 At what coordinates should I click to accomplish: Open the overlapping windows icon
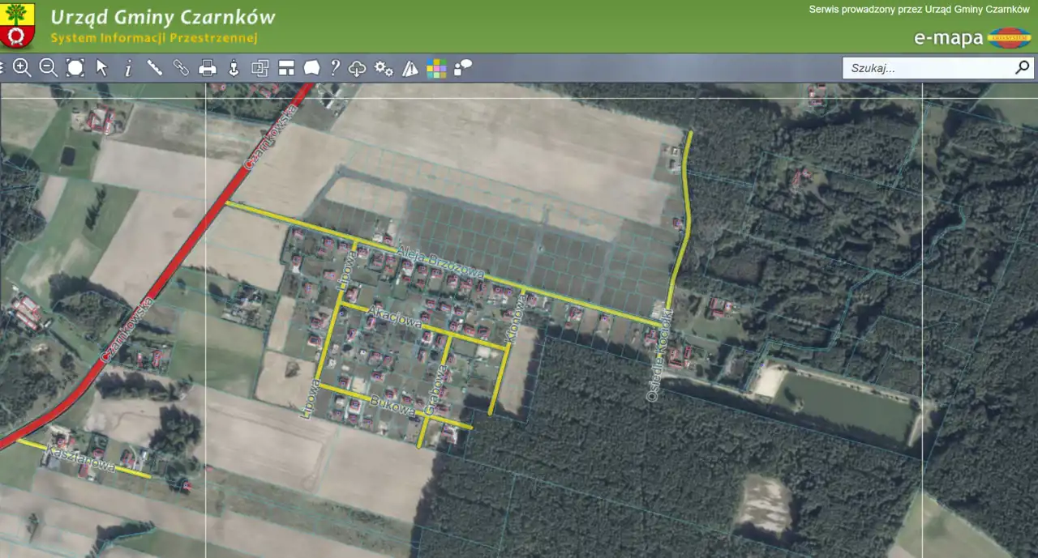259,68
